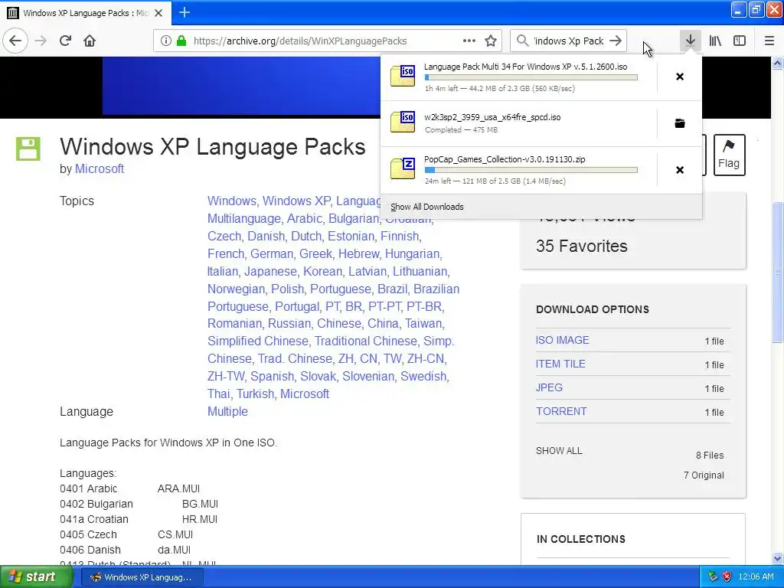Close the Windows XP Language Packs tab
This screenshot has width=784, height=588.
[x=158, y=13]
